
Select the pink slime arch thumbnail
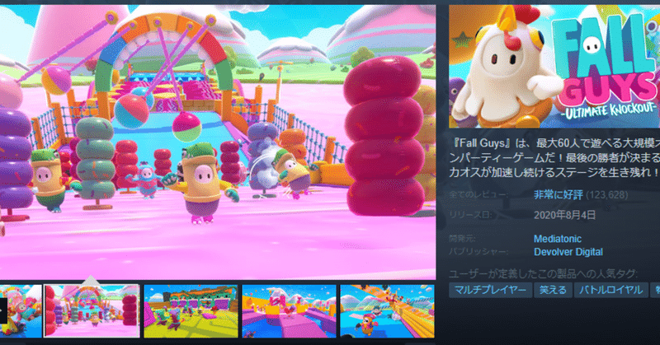click(92, 311)
